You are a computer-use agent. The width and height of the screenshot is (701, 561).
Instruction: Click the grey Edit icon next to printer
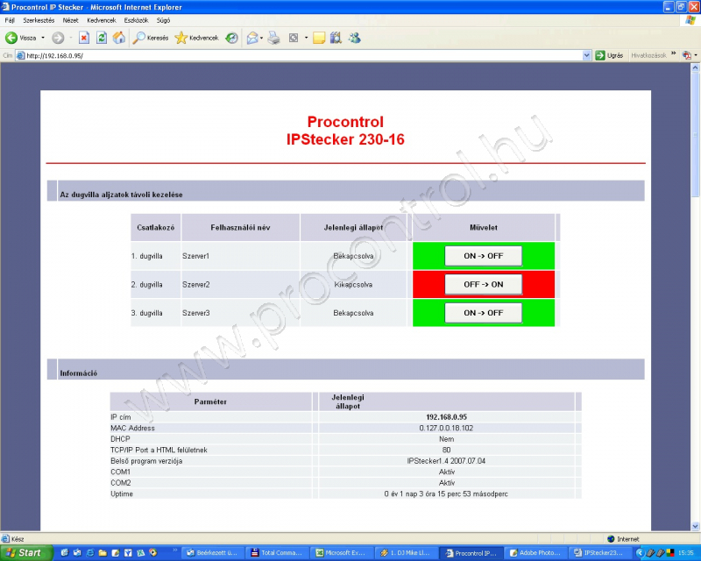pyautogui.click(x=294, y=38)
